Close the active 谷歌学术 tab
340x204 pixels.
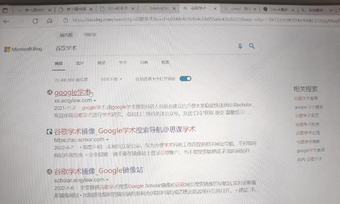(x=215, y=9)
